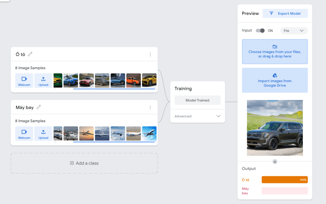Viewport: 326px width, 204px height.
Task: Click the Máy bay class title text
Action: coord(25,107)
